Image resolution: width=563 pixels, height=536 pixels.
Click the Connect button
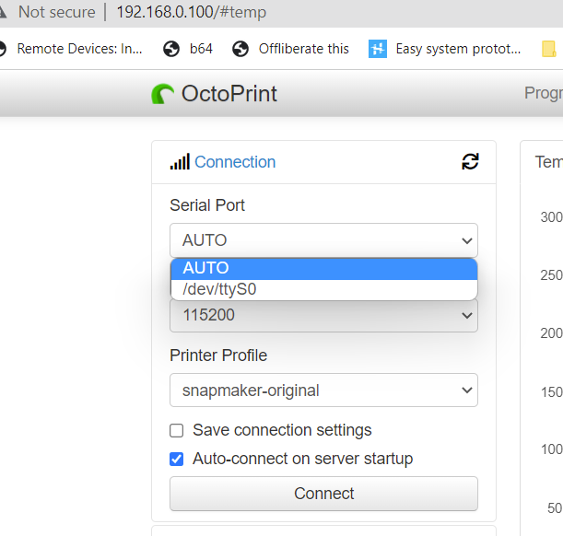(x=323, y=494)
